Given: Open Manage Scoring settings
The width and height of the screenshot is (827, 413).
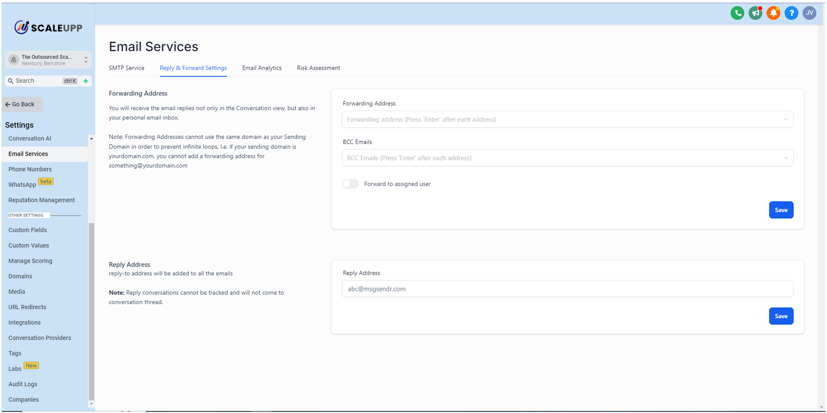Looking at the screenshot, I should point(30,261).
